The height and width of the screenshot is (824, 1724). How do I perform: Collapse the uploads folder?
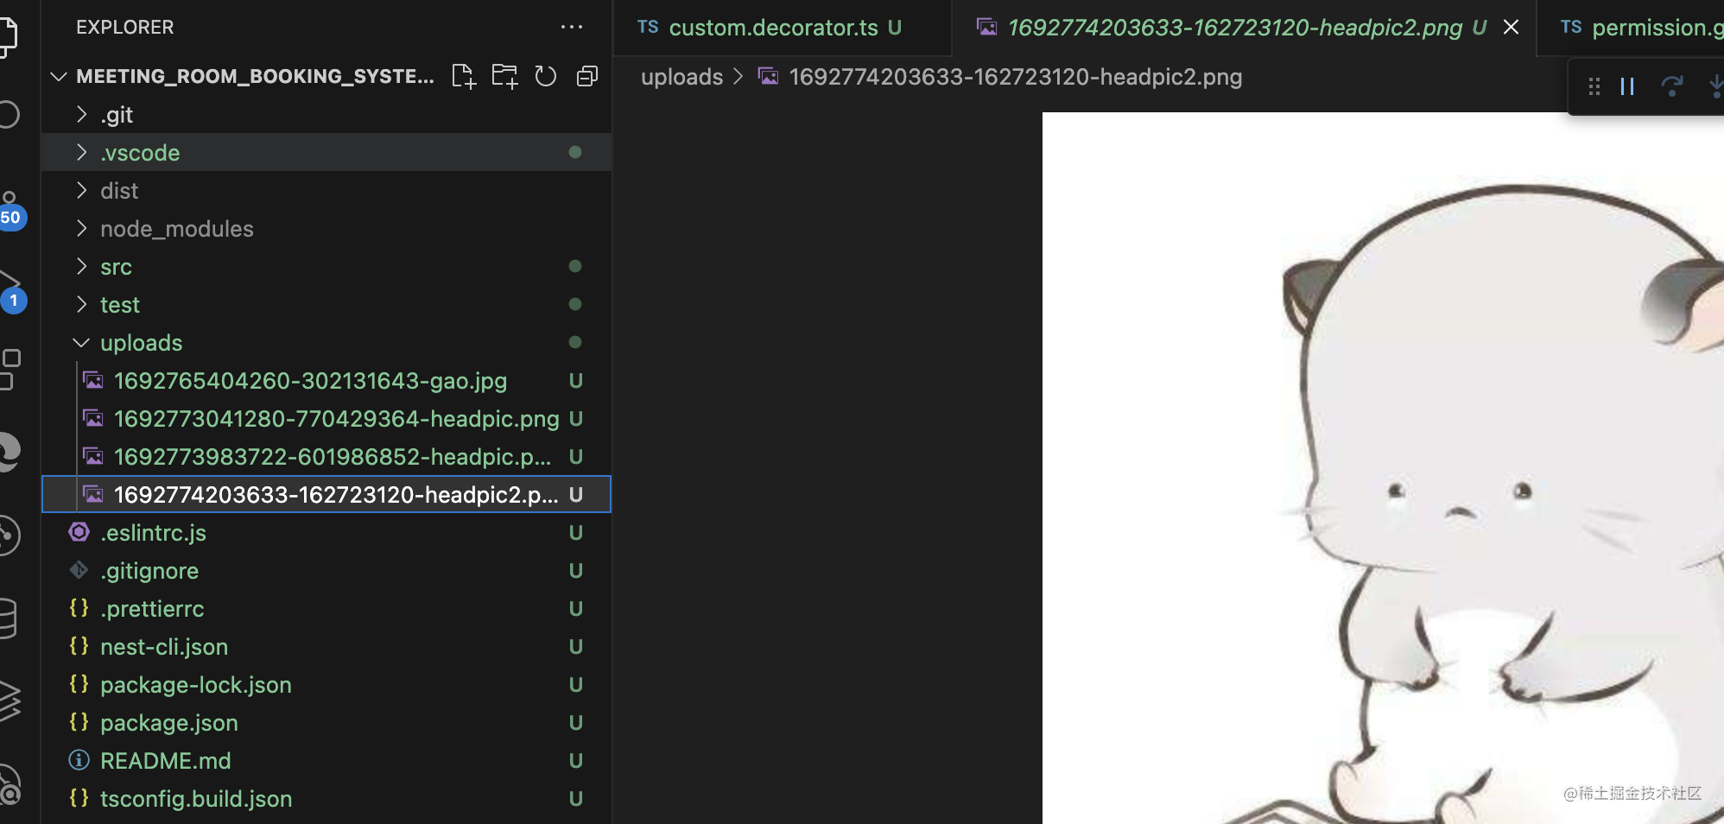click(326, 343)
